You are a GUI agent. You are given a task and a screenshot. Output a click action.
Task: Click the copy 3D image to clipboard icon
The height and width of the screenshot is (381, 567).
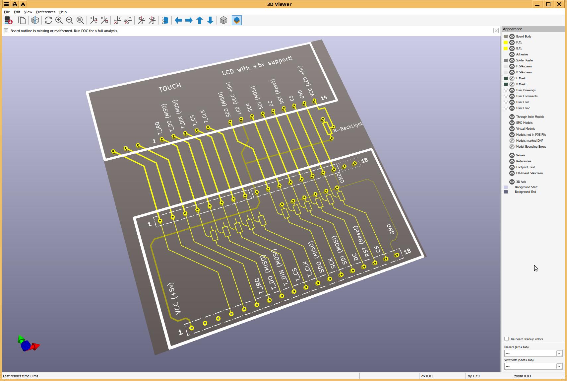point(22,21)
